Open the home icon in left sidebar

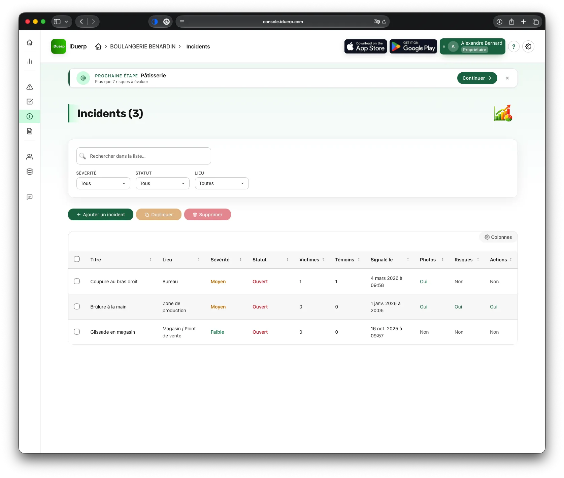tap(30, 42)
